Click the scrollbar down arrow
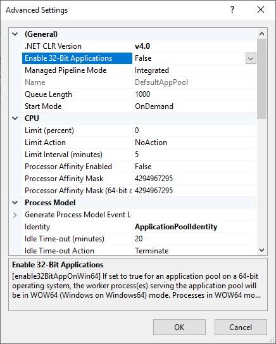Image resolution: width=276 pixels, height=344 pixels. coord(261,250)
